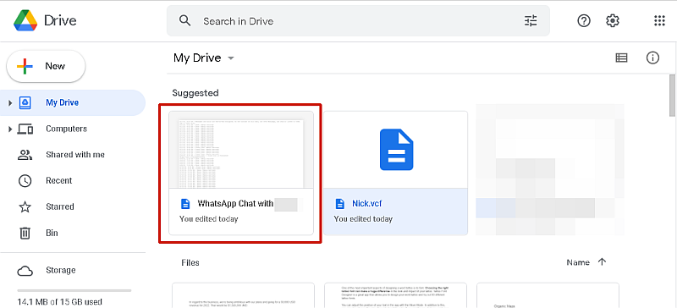Open the Settings gear icon

612,21
